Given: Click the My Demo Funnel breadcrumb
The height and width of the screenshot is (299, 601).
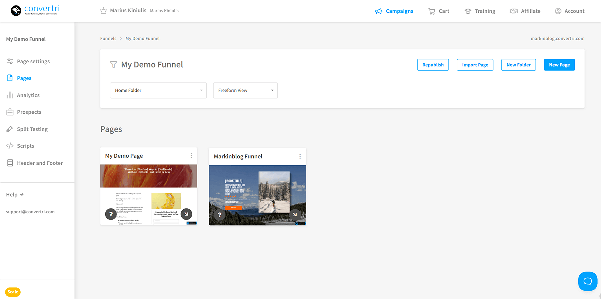Looking at the screenshot, I should (x=143, y=38).
